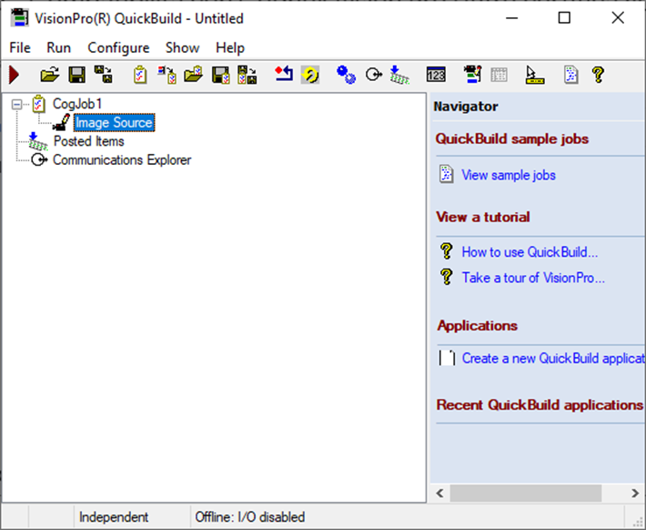
Task: Select Posted Items in the tree
Action: pos(88,141)
